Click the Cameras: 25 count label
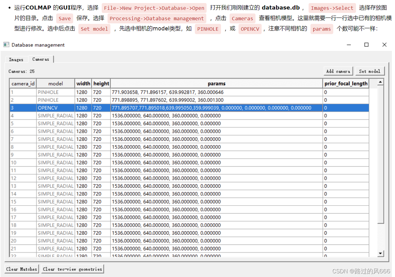 tap(22, 71)
